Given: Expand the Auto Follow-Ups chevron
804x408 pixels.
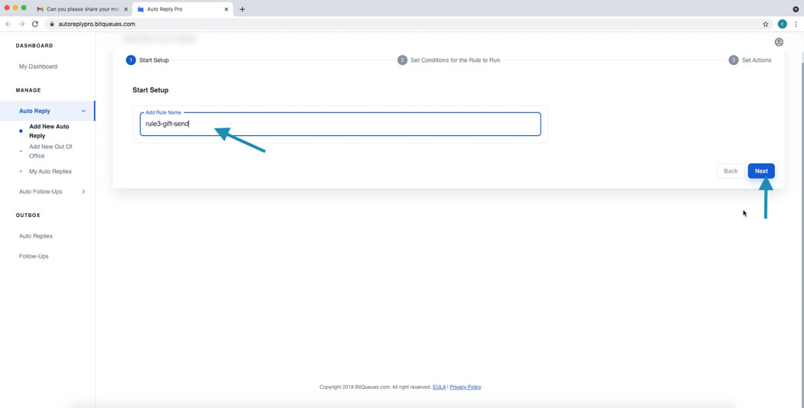Looking at the screenshot, I should (x=83, y=192).
